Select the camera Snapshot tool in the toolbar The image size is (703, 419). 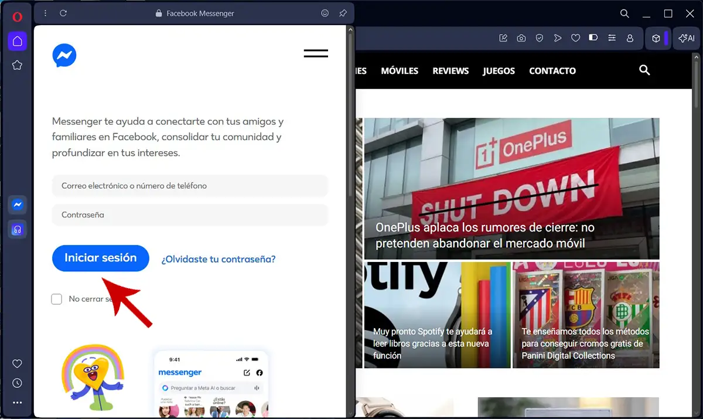pos(521,38)
